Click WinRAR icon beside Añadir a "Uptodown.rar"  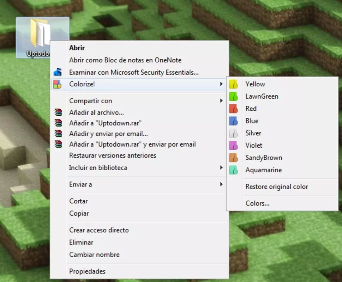click(x=58, y=123)
